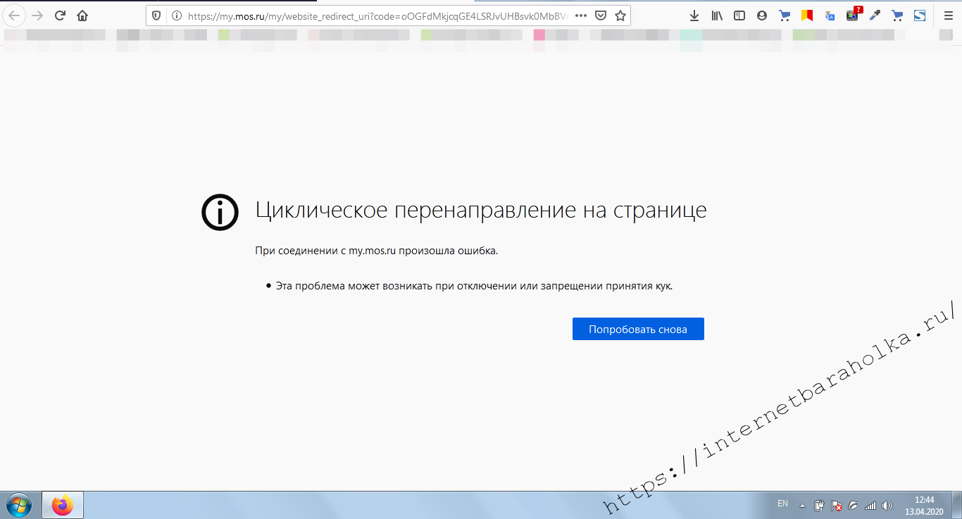
Task: Open network signal tray icon
Action: coord(870,506)
